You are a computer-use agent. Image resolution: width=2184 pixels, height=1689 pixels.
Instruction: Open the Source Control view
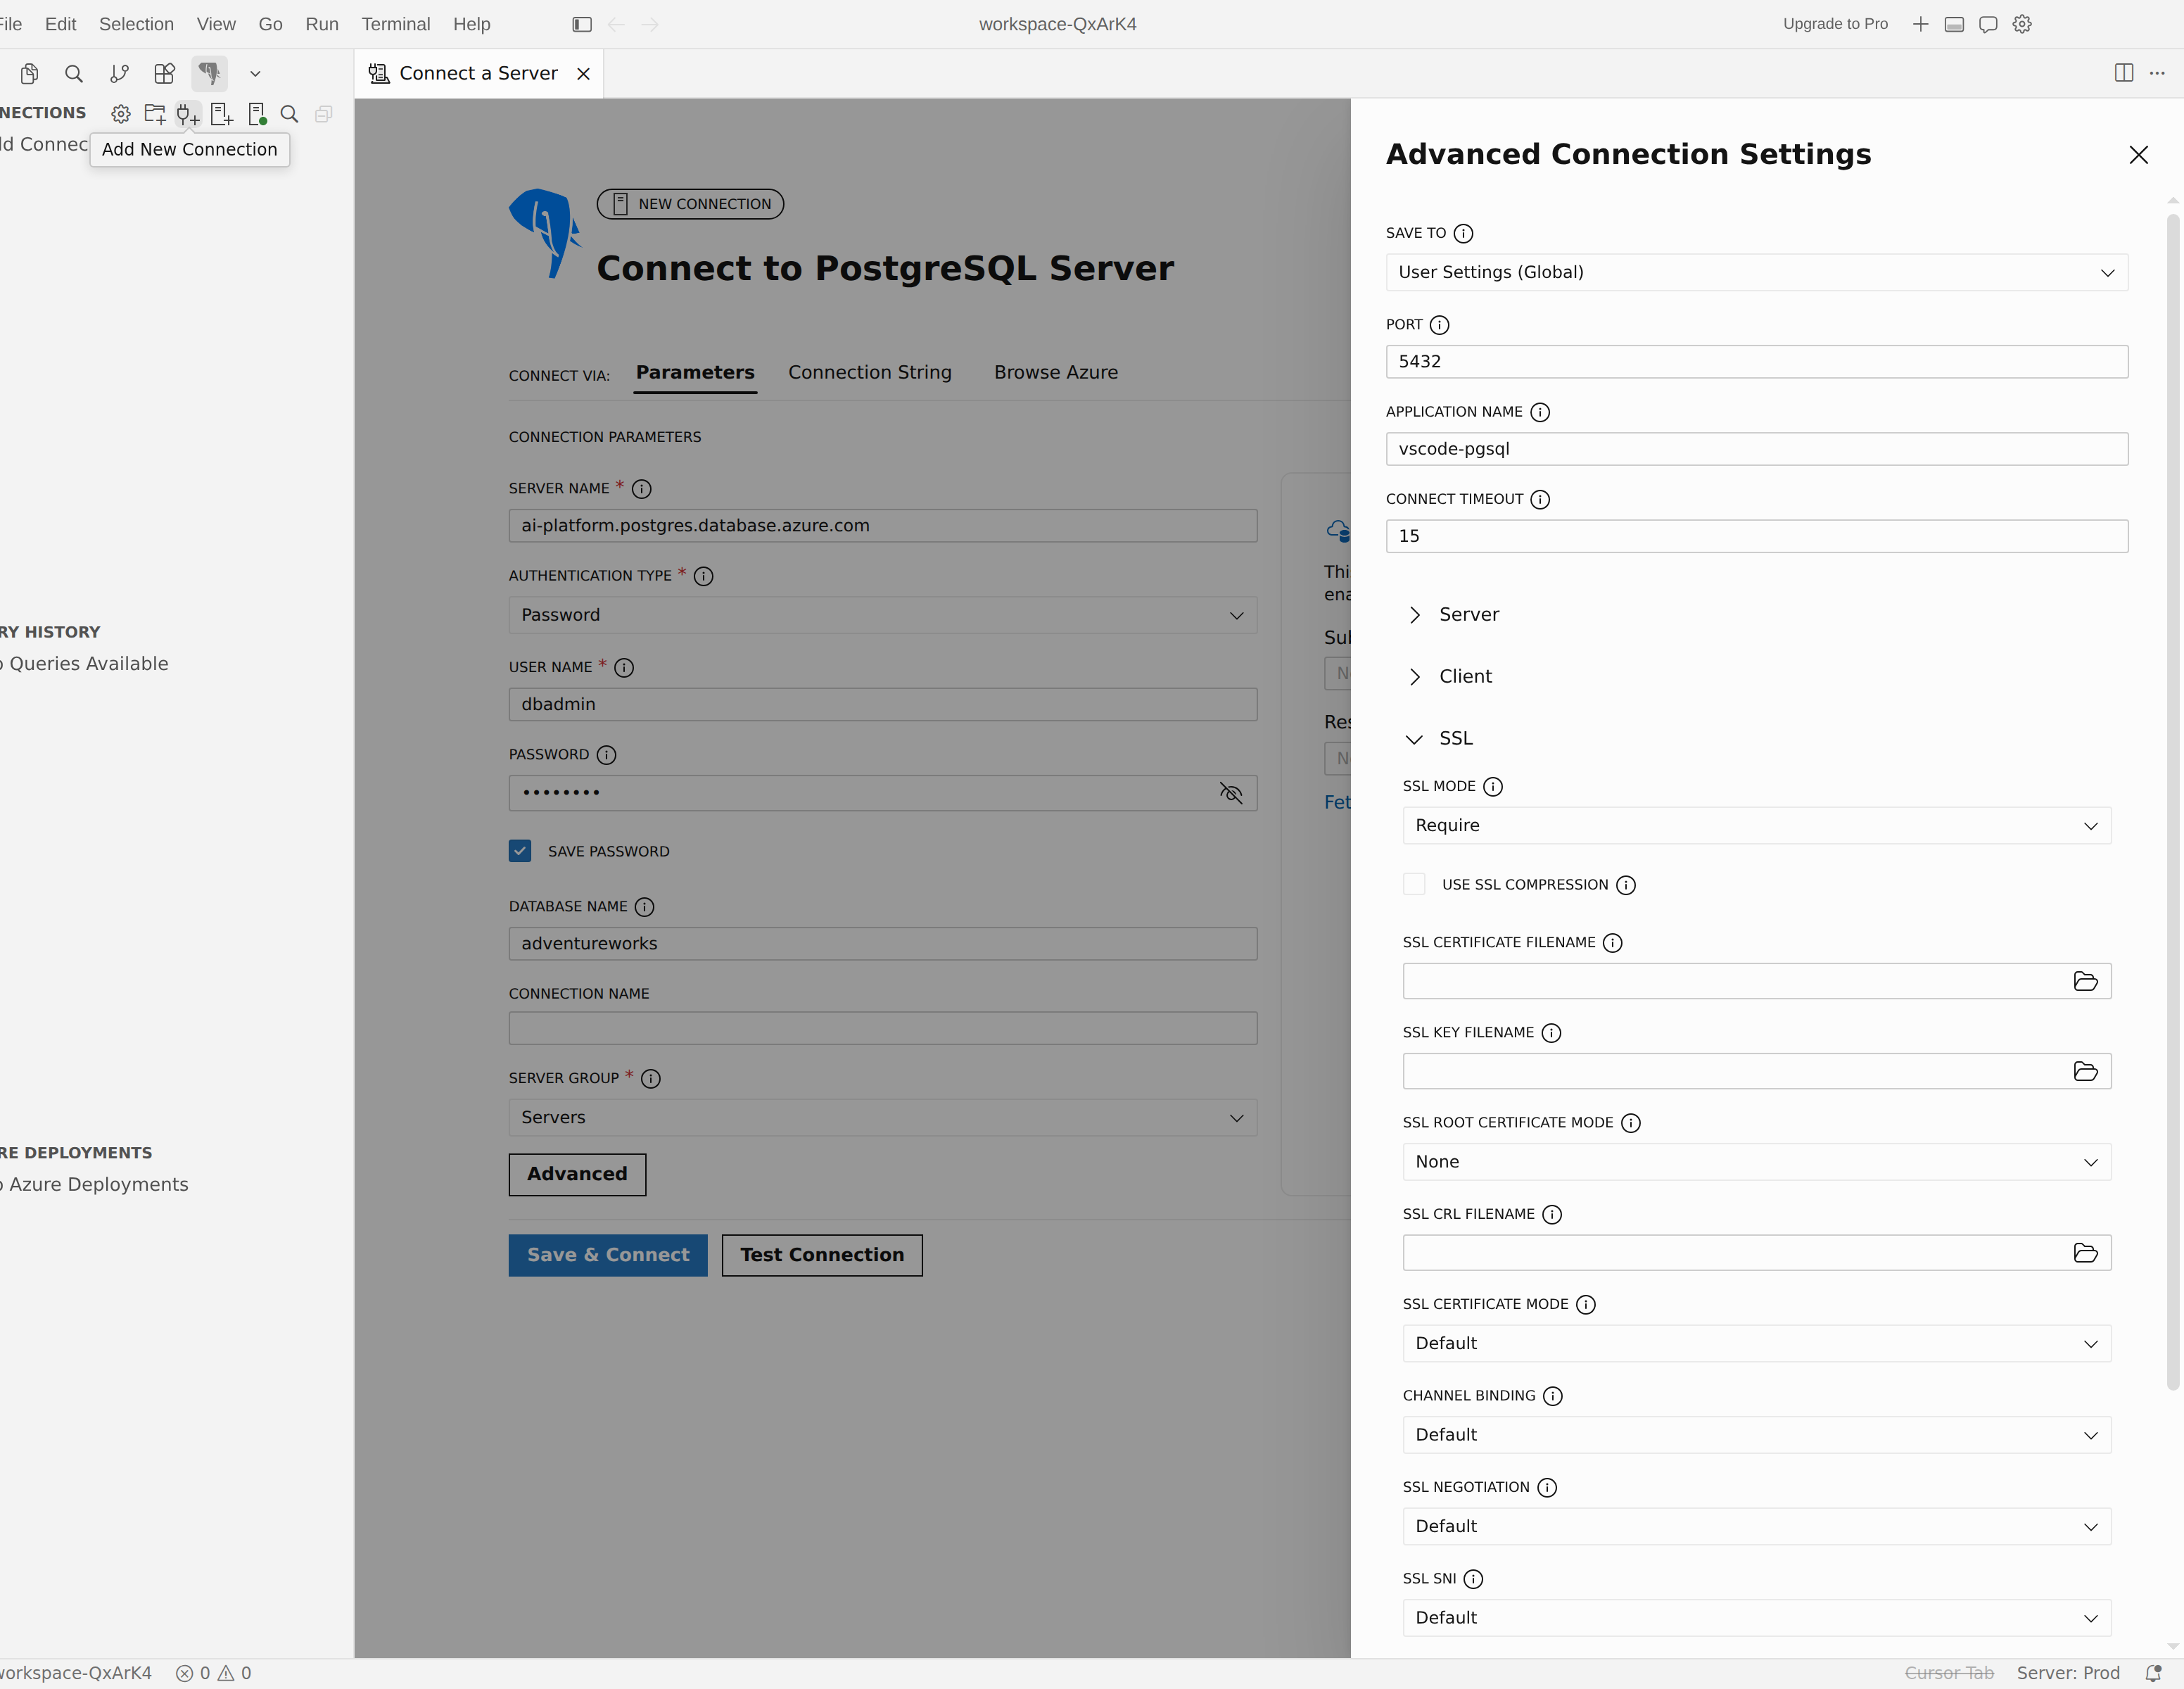pos(119,73)
